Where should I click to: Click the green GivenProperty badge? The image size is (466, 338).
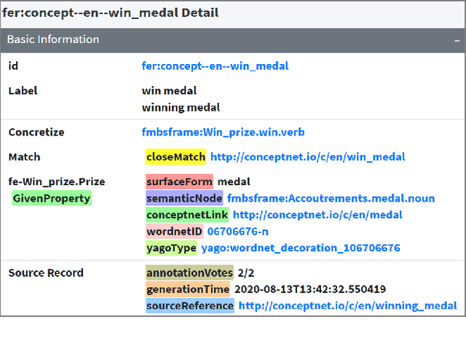point(52,198)
